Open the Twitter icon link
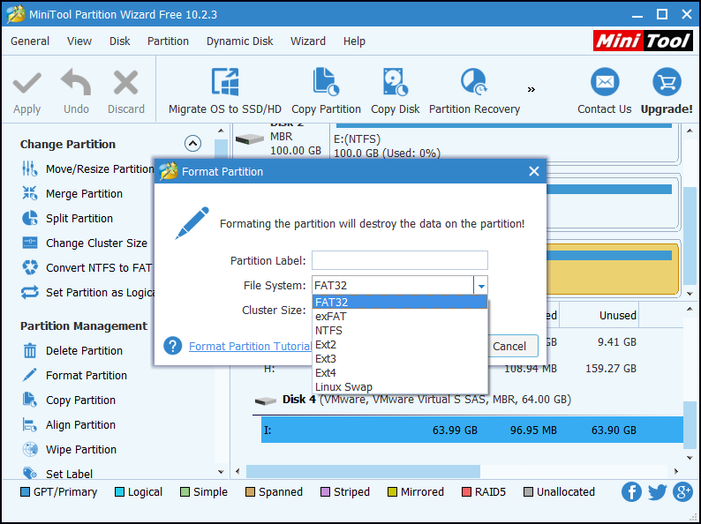This screenshot has height=524, width=701. tap(657, 492)
